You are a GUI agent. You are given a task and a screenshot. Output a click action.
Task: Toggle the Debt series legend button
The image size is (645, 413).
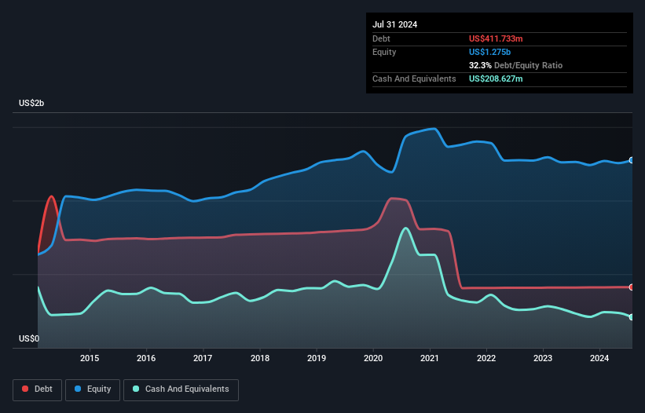pos(37,389)
